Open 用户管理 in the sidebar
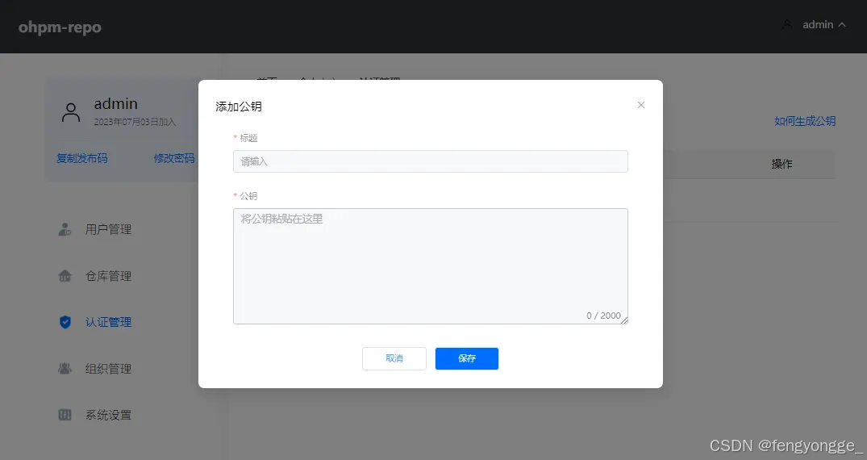The height and width of the screenshot is (460, 867). click(x=108, y=229)
